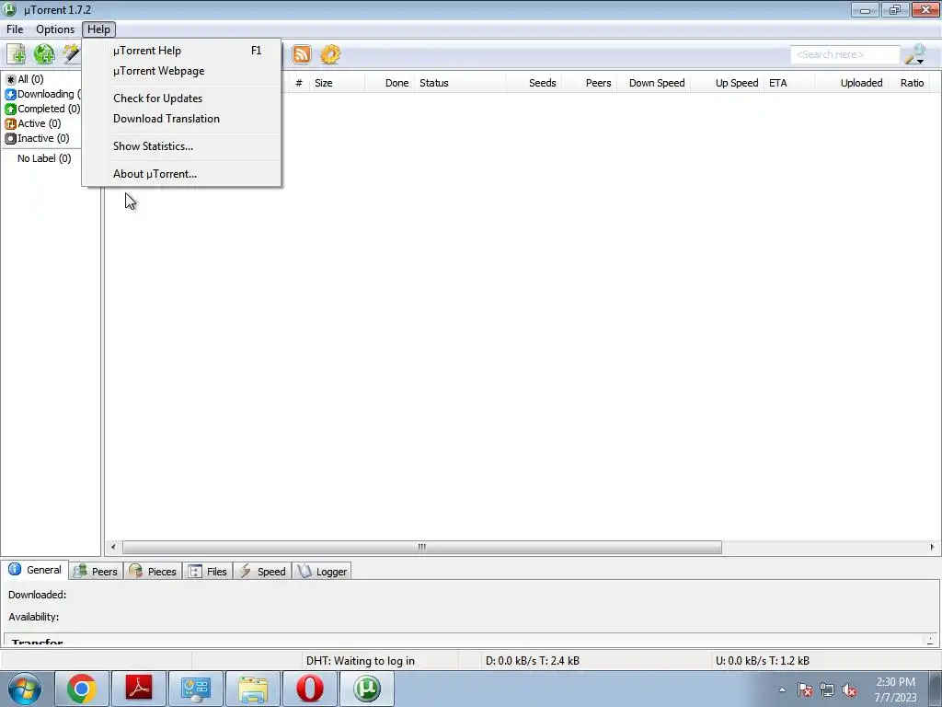Open Preferences via the gear icon

point(330,54)
